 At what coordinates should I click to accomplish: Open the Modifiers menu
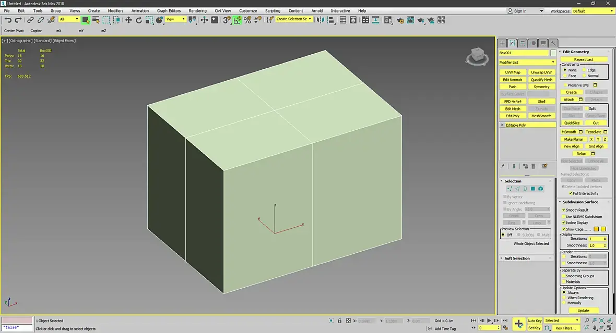[x=115, y=10]
